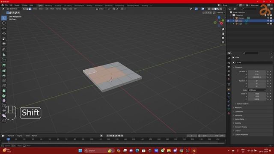Open the Object properties orange square tab
Image resolution: width=274 pixels, height=154 pixels.
pos(229,89)
